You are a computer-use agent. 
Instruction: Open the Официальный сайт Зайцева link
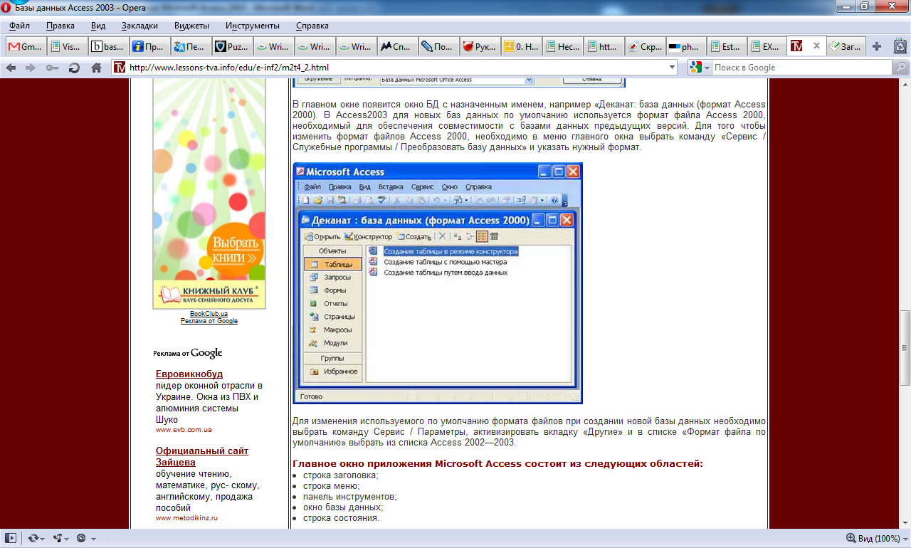click(202, 456)
